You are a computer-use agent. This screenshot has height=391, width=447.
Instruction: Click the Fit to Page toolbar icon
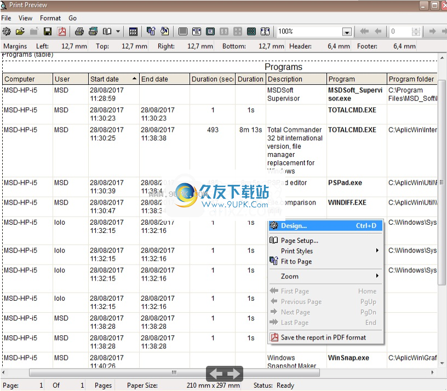pos(151,31)
